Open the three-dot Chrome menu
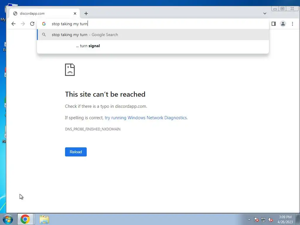 [292, 24]
